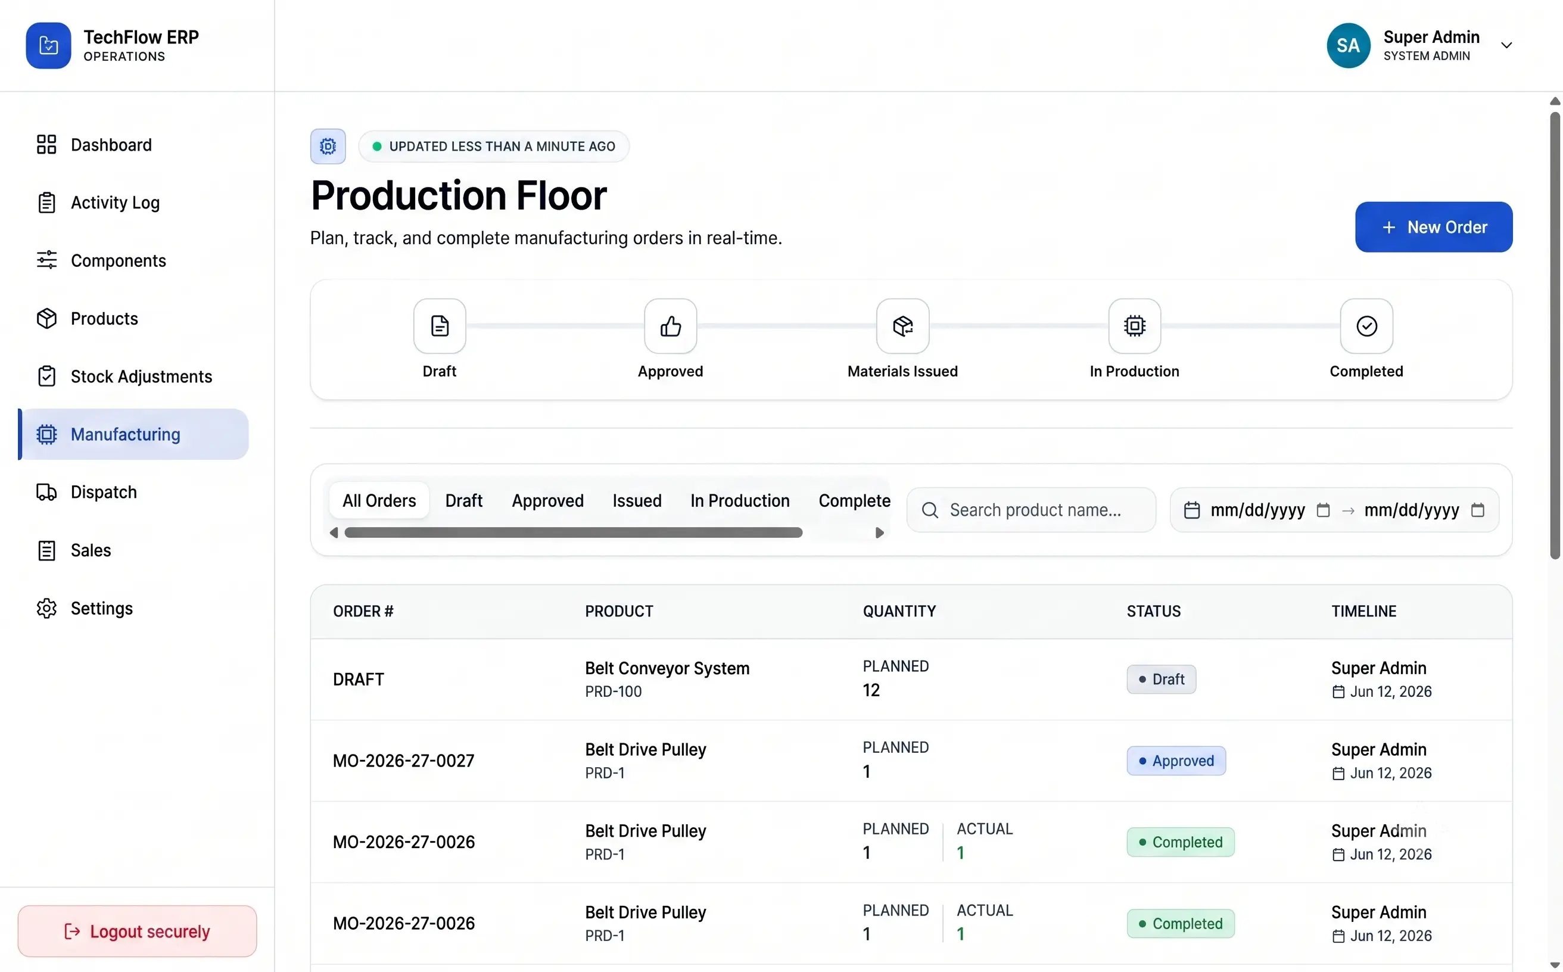Click the TechFlow ERP logo icon
This screenshot has width=1563, height=972.
48,46
